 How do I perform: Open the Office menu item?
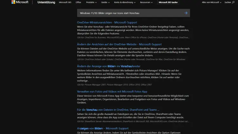[78, 2]
